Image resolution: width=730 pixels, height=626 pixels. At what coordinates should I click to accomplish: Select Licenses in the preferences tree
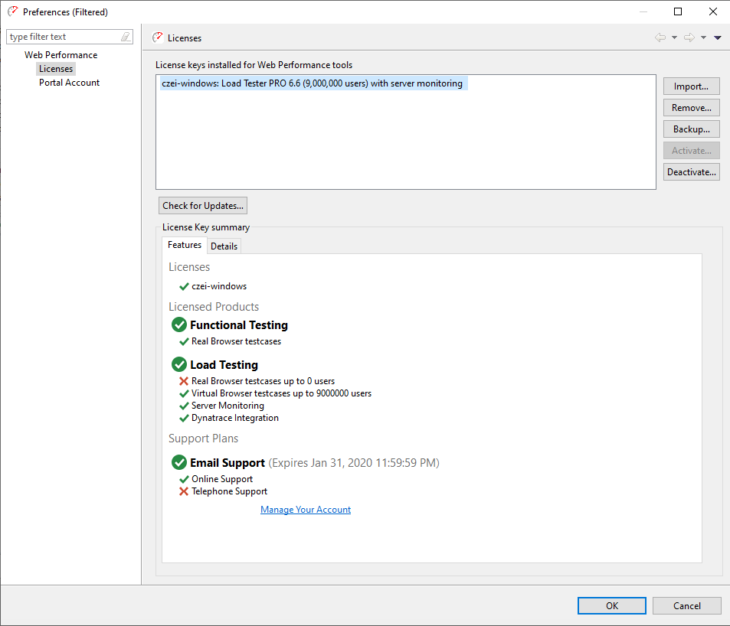click(x=56, y=69)
